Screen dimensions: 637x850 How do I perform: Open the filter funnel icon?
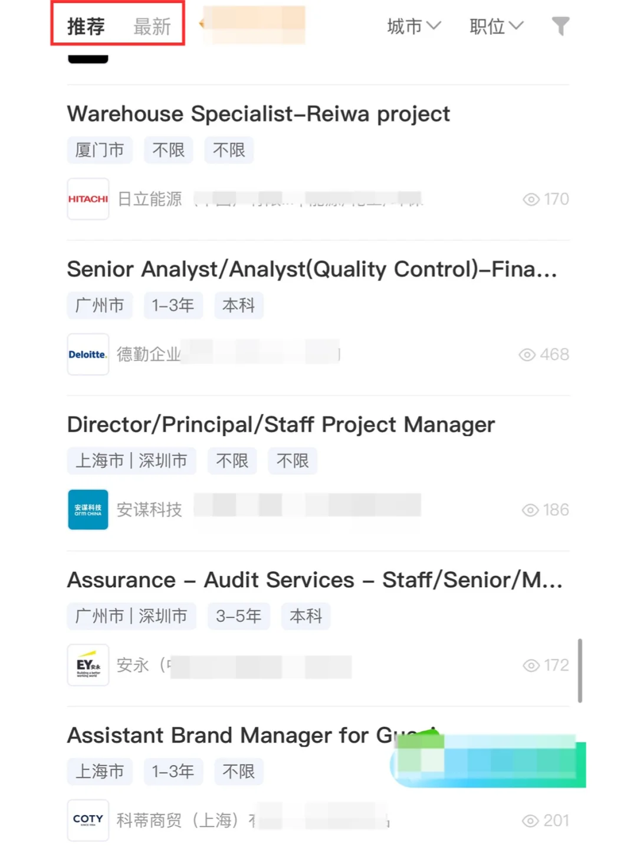coord(560,26)
